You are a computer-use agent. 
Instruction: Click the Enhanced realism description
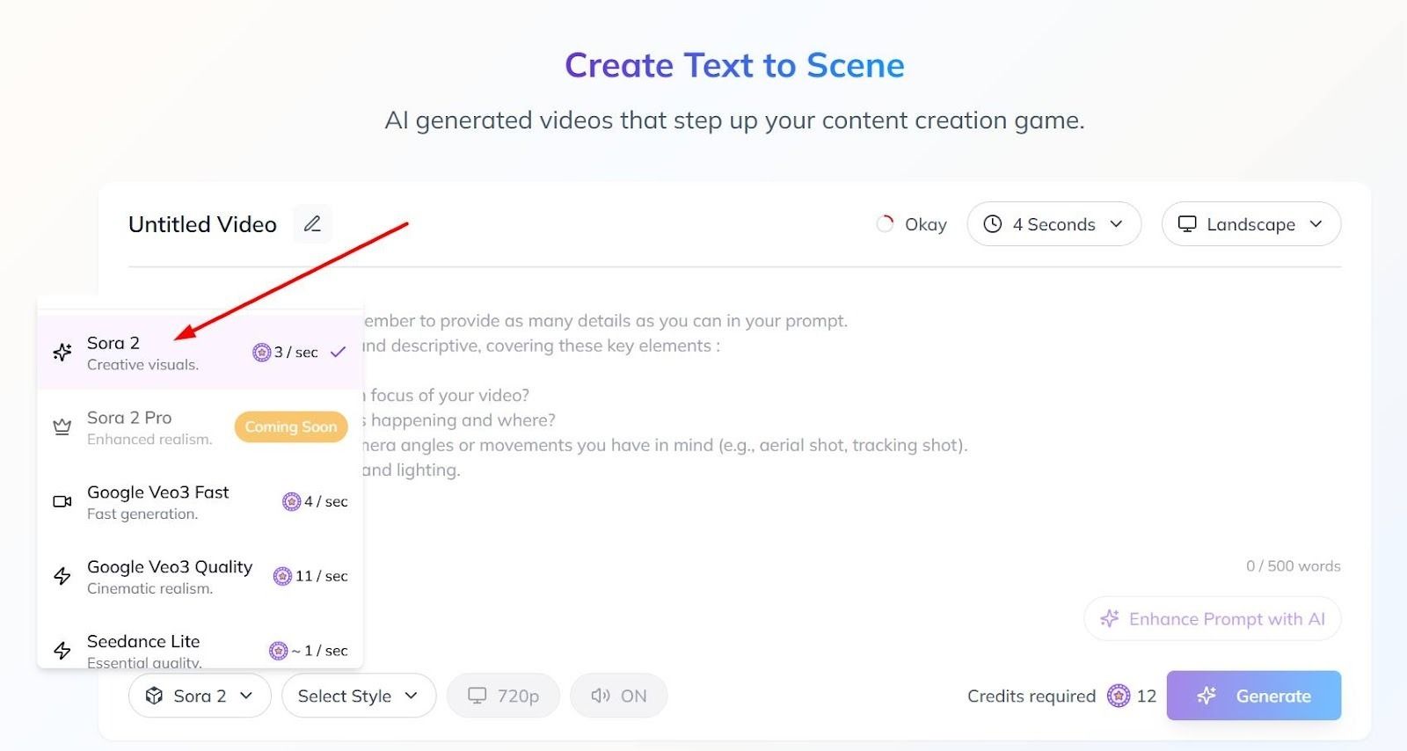[149, 439]
